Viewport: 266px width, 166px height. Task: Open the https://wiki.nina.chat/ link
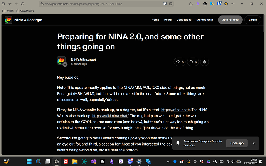point(110,116)
